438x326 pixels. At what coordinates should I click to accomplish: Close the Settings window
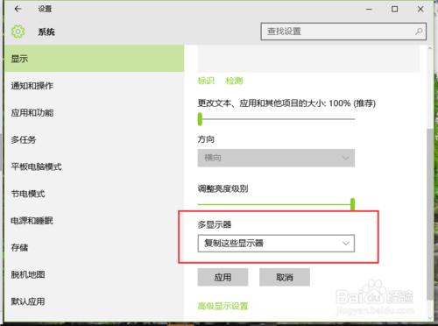pyautogui.click(x=420, y=9)
